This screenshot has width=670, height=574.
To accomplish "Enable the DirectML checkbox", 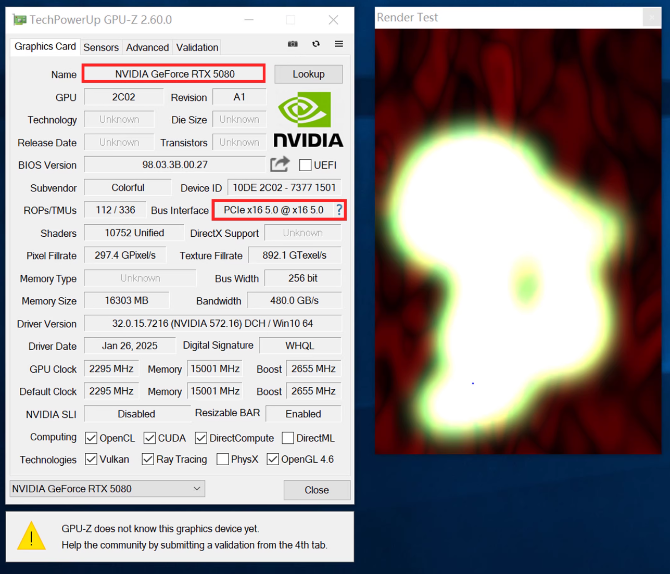I will pos(288,438).
